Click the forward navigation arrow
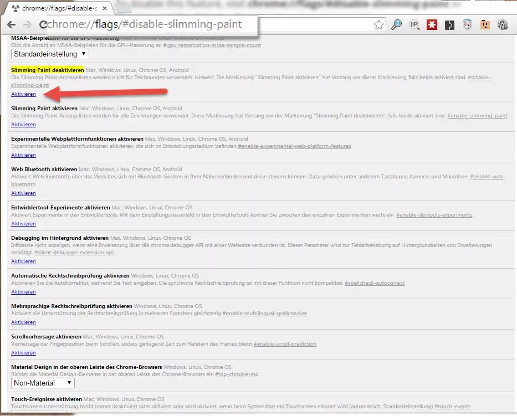The width and height of the screenshot is (517, 416). 27,24
